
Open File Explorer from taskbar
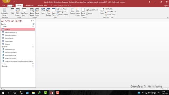[x=33, y=93]
